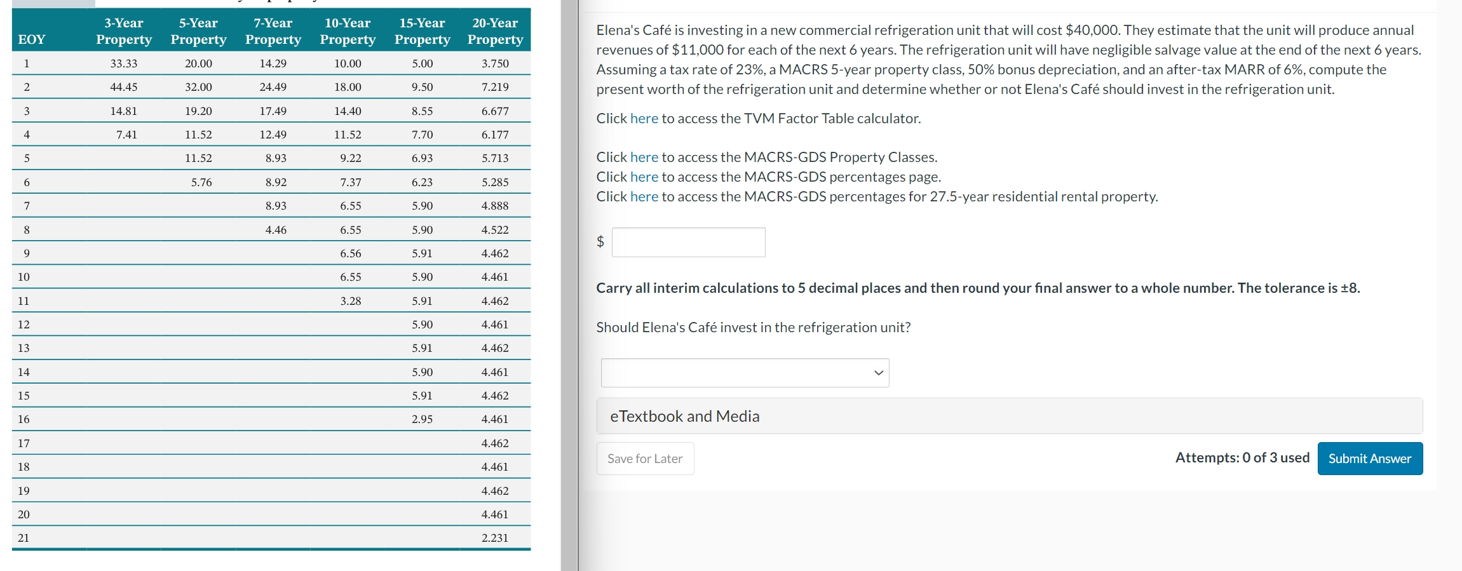
Task: Click the Save for Later button
Action: click(645, 459)
